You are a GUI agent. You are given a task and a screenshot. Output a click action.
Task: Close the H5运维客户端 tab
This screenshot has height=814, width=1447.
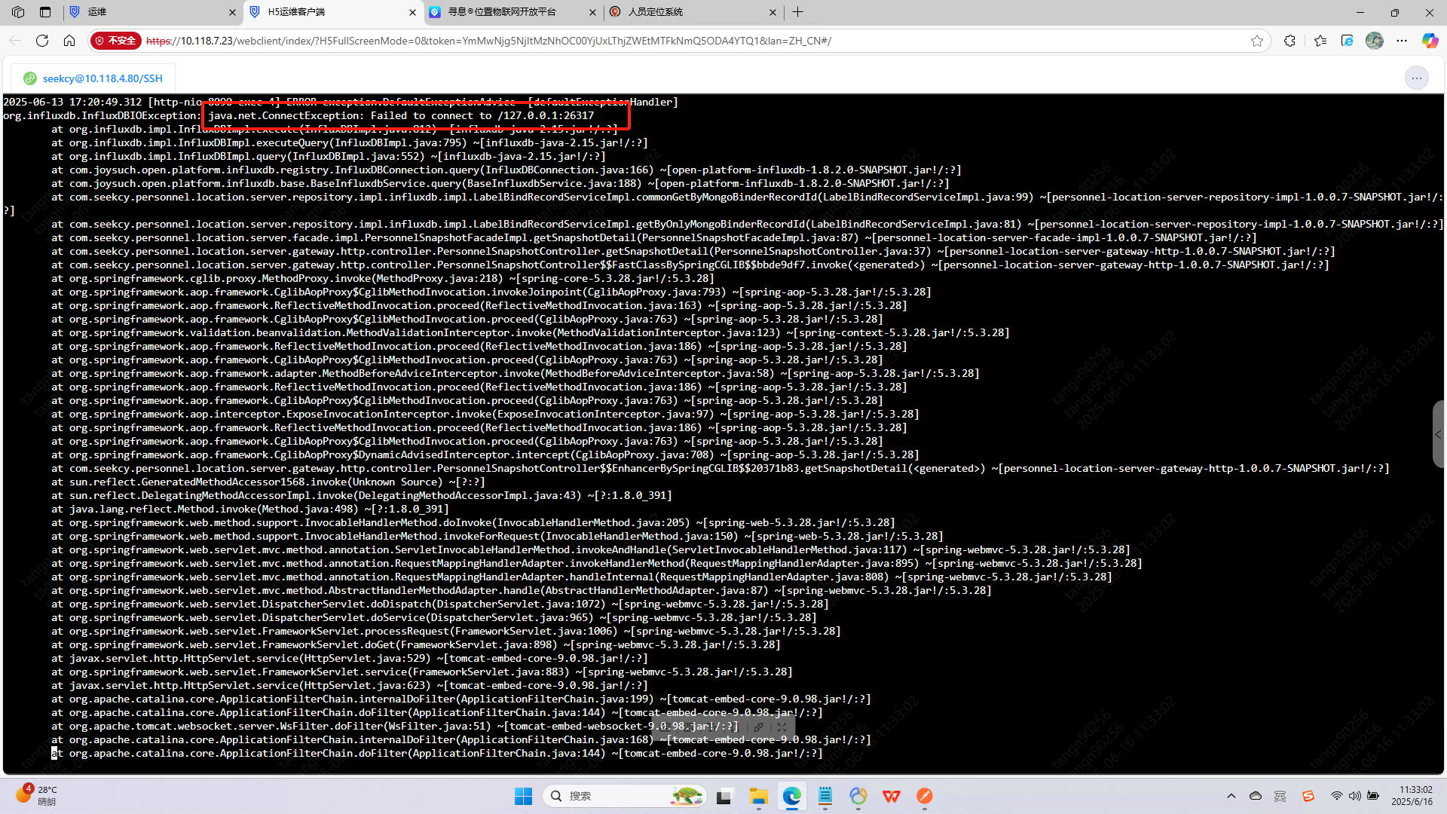point(413,12)
